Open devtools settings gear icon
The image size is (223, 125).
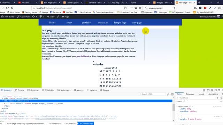coord(216,90)
